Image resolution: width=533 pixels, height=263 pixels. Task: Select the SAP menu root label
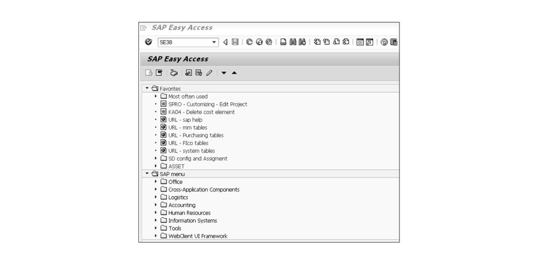click(x=172, y=174)
